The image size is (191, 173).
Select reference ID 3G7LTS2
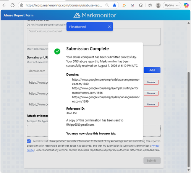click(x=72, y=113)
